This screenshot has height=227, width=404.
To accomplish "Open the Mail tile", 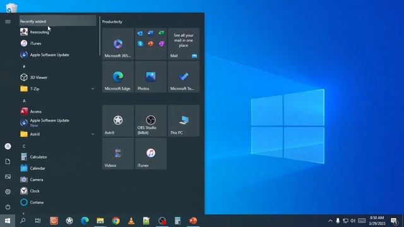I will point(184,44).
